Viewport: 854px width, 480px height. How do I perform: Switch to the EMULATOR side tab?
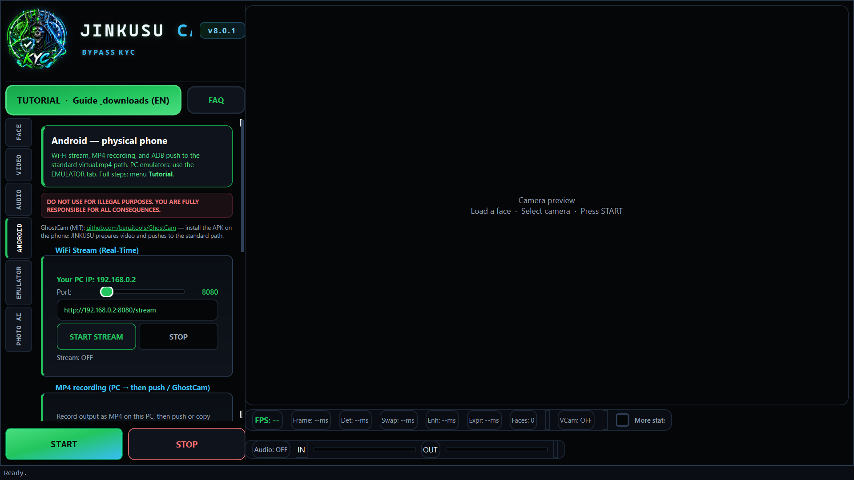(19, 282)
